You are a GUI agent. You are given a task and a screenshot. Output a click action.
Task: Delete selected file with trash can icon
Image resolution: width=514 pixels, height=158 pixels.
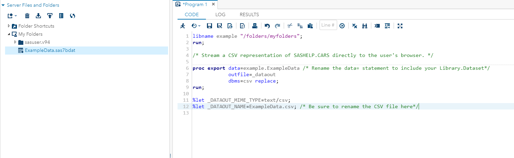[27, 16]
